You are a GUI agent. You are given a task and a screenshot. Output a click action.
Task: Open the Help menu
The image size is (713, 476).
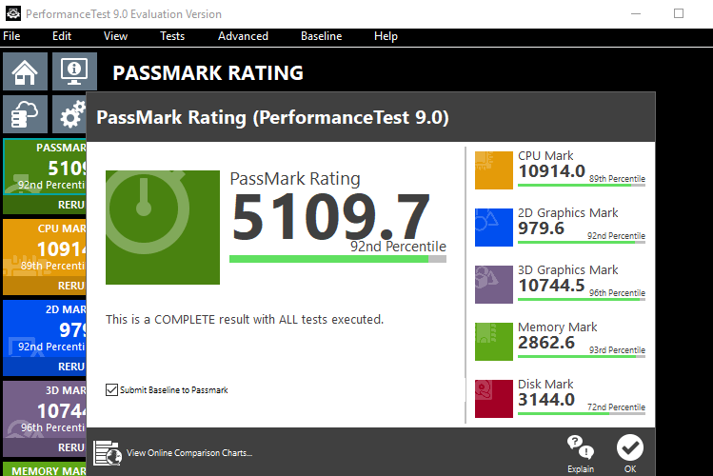[386, 36]
